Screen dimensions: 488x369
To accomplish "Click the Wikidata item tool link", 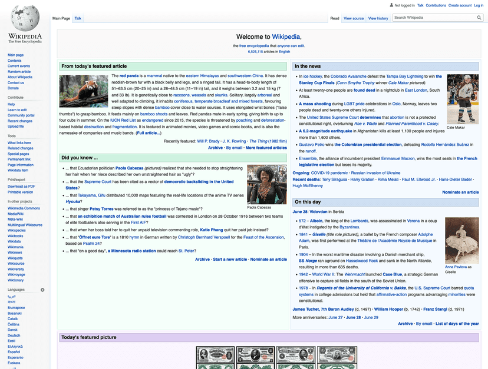I will [18, 170].
